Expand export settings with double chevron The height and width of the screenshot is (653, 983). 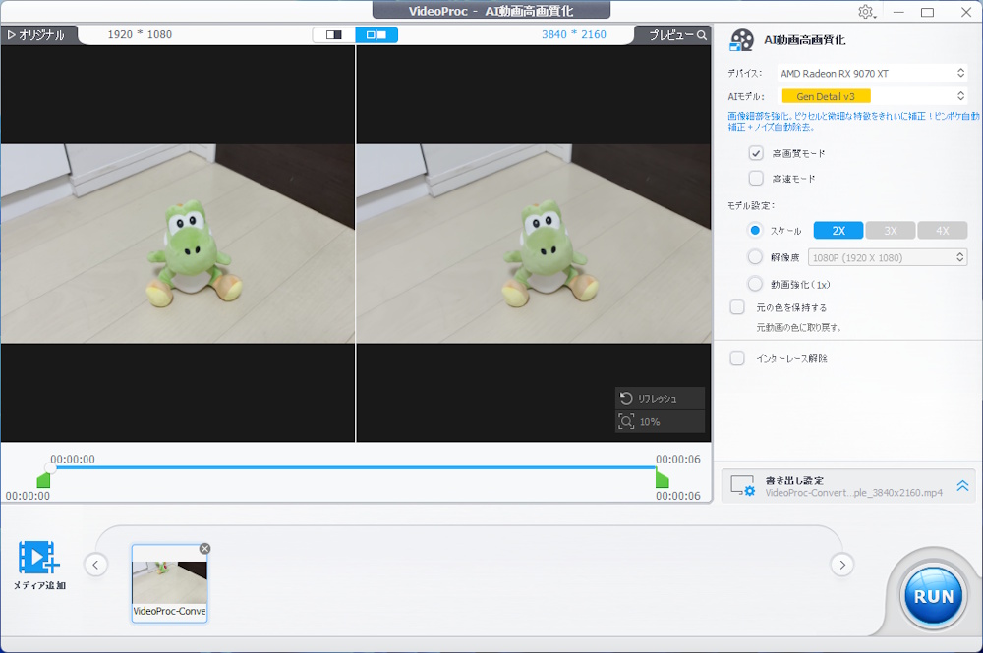[962, 486]
